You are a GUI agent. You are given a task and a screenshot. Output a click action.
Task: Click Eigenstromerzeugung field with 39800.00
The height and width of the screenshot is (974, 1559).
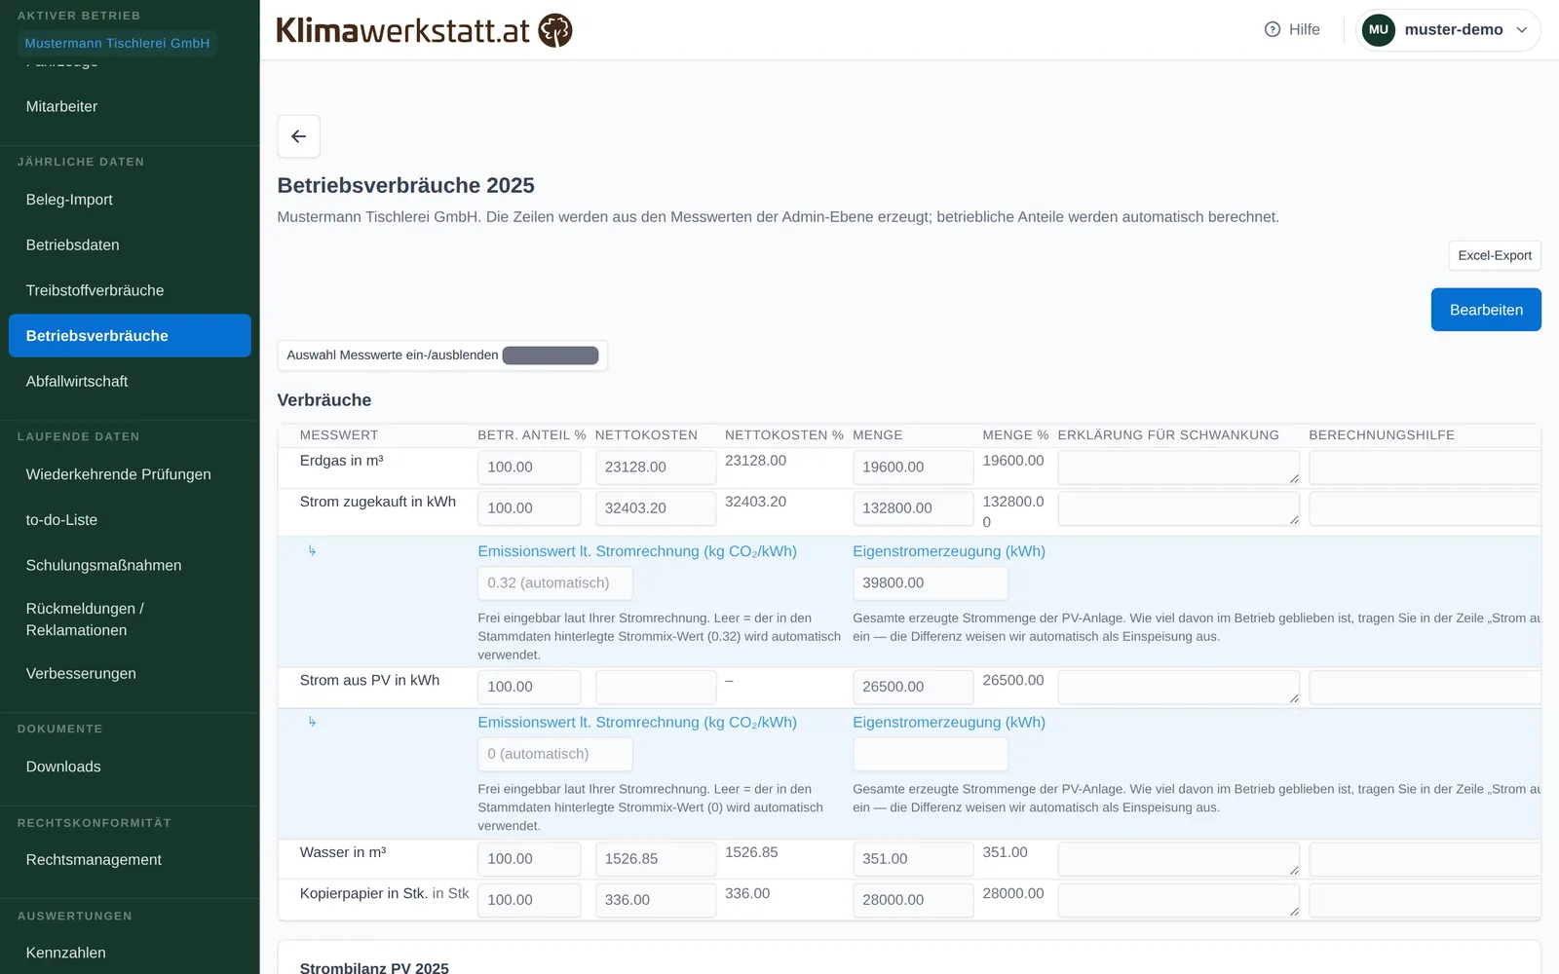pos(931,582)
